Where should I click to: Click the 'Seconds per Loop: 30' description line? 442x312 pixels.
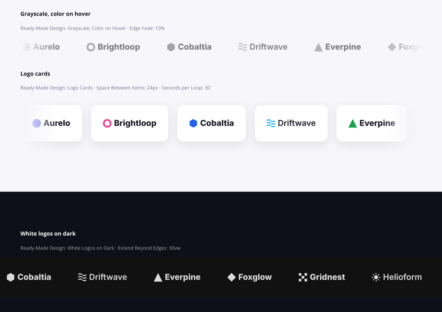pyautogui.click(x=115, y=88)
